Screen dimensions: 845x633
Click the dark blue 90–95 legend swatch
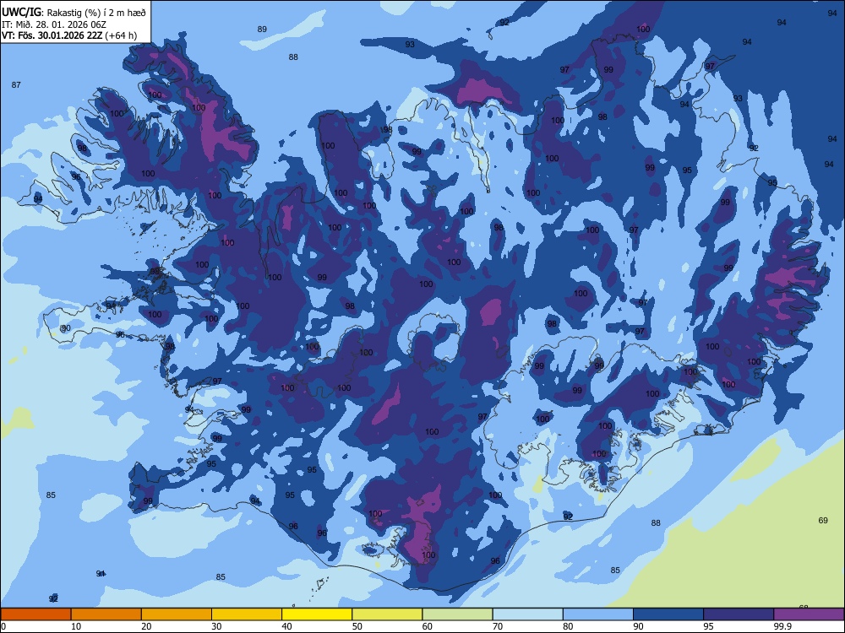coord(668,614)
